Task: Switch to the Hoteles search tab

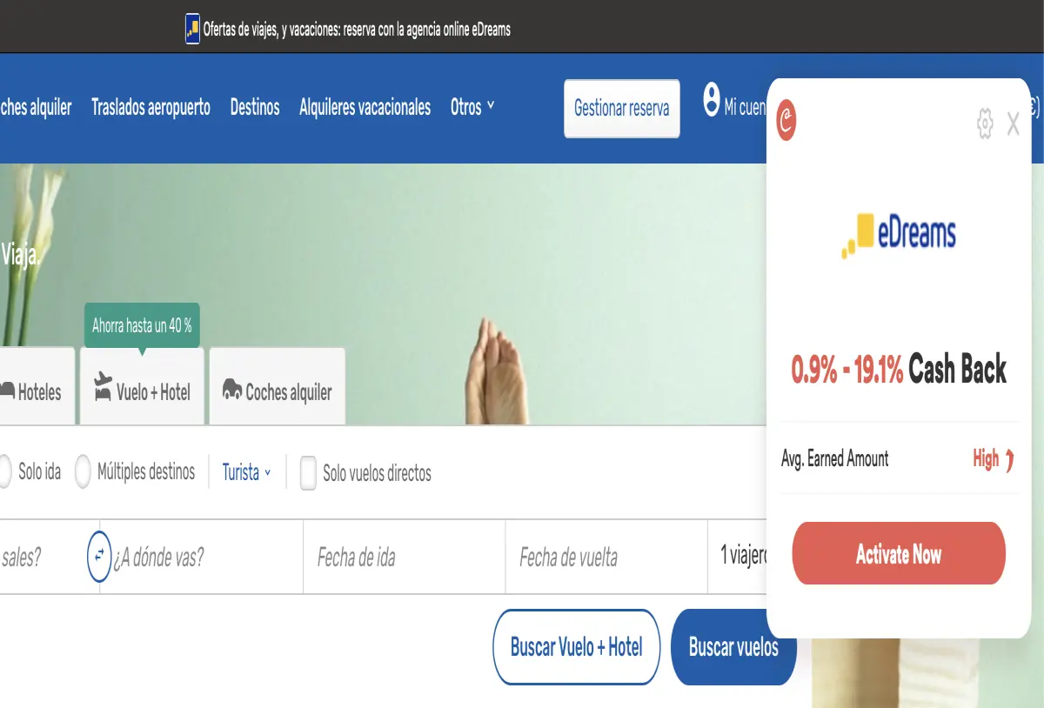Action: (x=37, y=386)
